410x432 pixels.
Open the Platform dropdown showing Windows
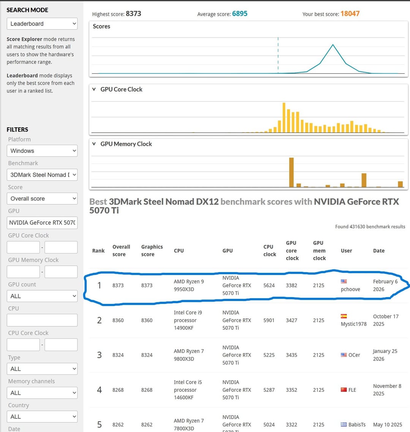(x=42, y=151)
